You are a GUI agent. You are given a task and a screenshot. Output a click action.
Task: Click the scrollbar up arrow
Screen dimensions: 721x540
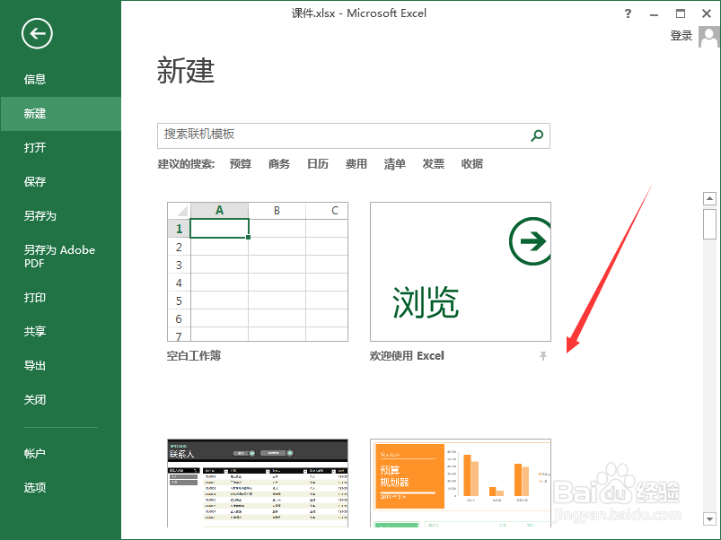(x=709, y=199)
